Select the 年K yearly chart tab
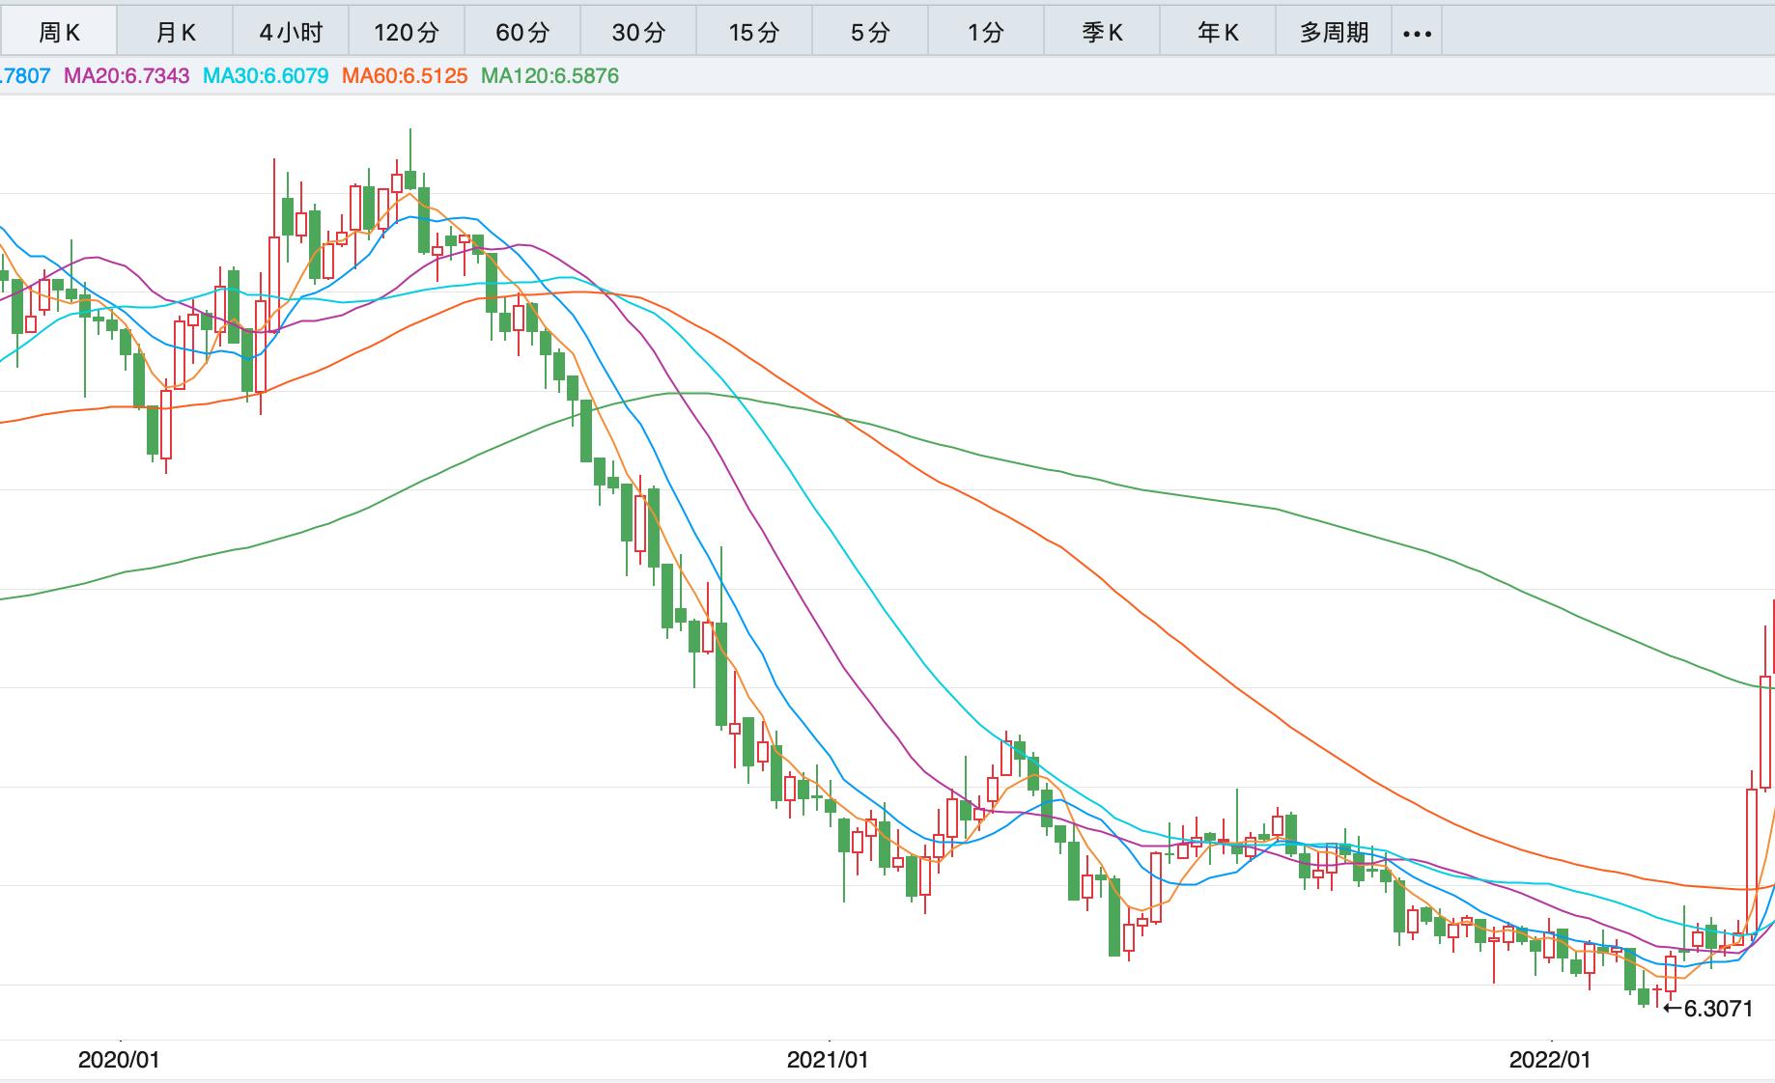The image size is (1775, 1083). (1218, 33)
